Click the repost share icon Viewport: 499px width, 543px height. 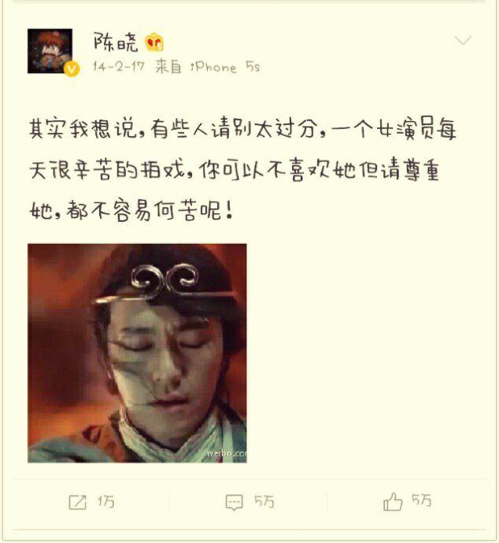click(x=78, y=502)
